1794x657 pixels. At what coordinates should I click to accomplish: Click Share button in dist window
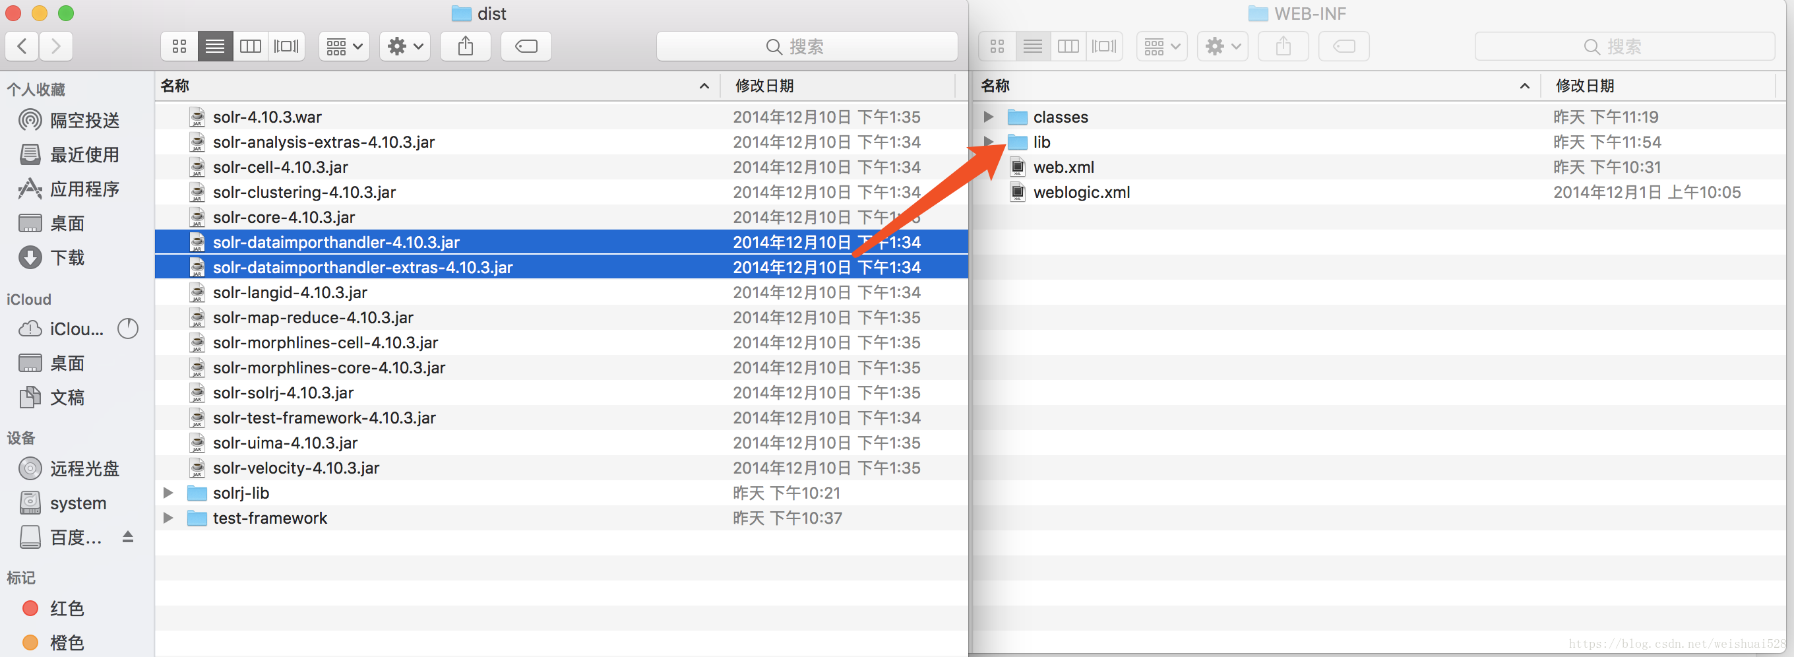point(465,47)
